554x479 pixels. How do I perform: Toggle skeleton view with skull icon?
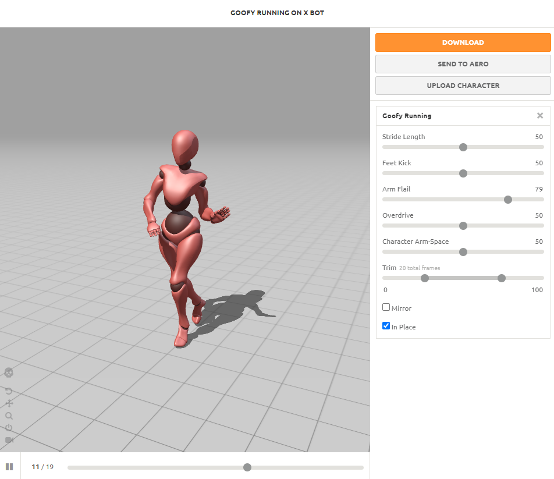click(x=9, y=372)
